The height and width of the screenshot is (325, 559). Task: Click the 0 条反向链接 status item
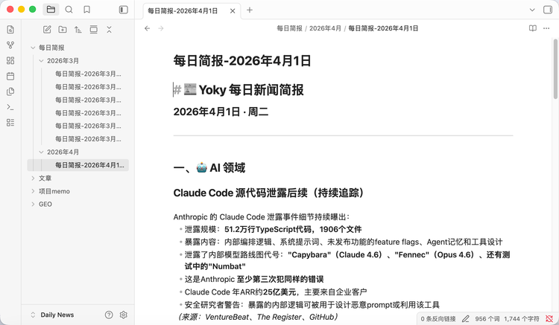(438, 318)
